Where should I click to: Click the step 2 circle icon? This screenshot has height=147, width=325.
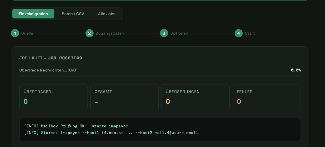(x=89, y=33)
